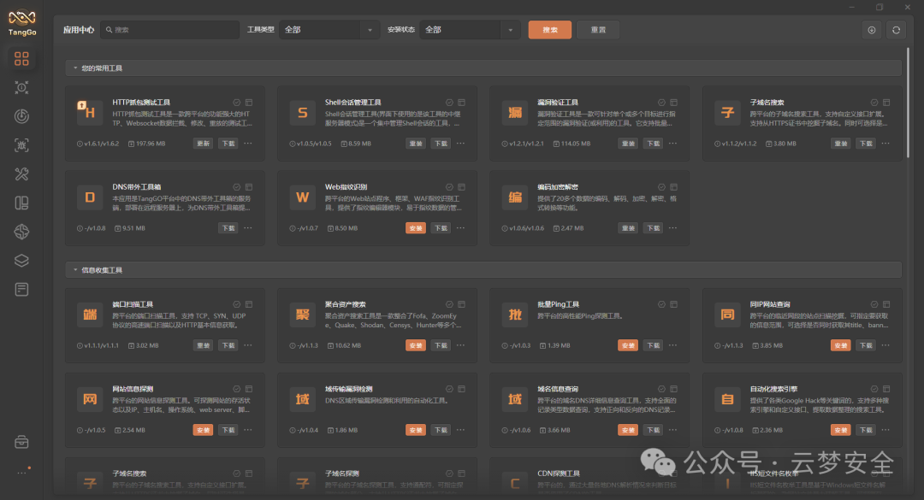Open more options on Shell会话管理工具 card
The width and height of the screenshot is (924, 500).
tap(461, 143)
